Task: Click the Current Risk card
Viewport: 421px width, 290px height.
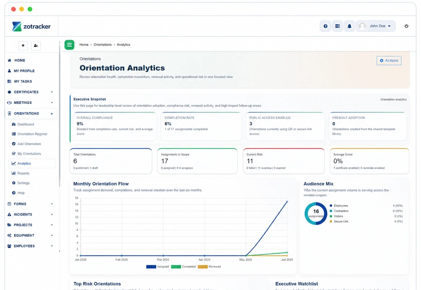Action: point(283,161)
